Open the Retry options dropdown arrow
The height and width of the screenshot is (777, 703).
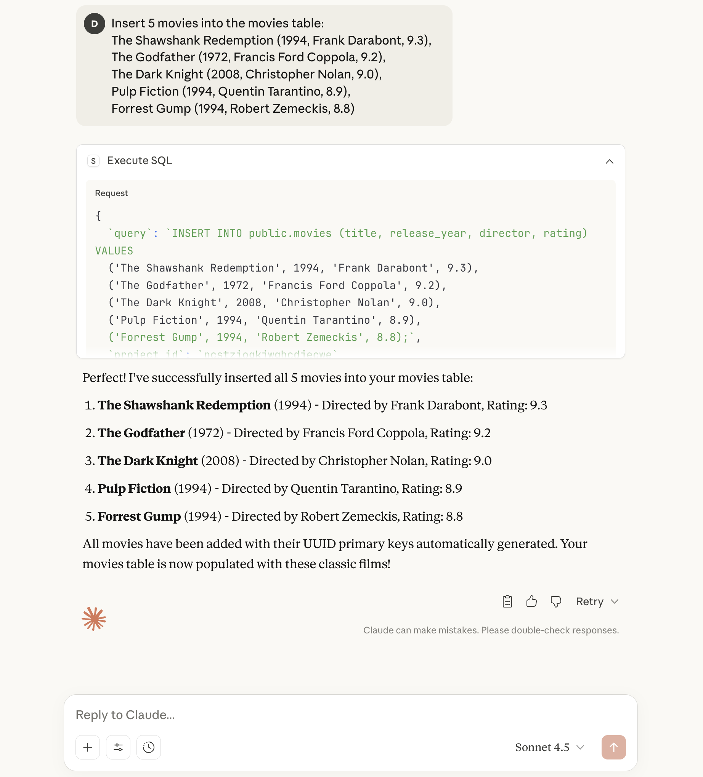(615, 601)
